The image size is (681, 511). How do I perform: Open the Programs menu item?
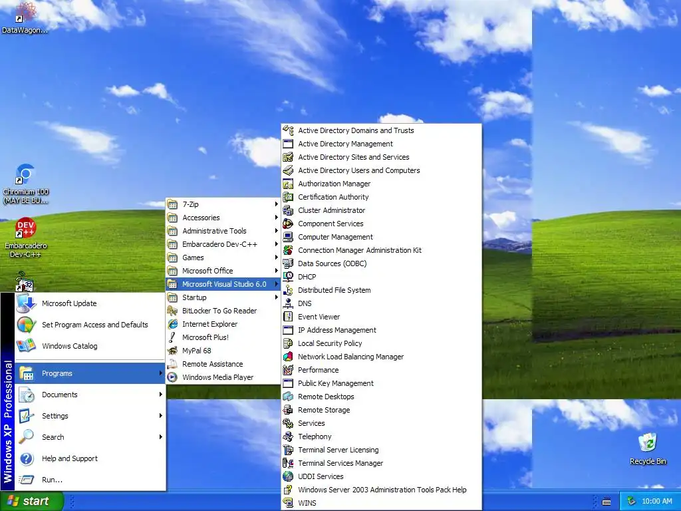[90, 373]
